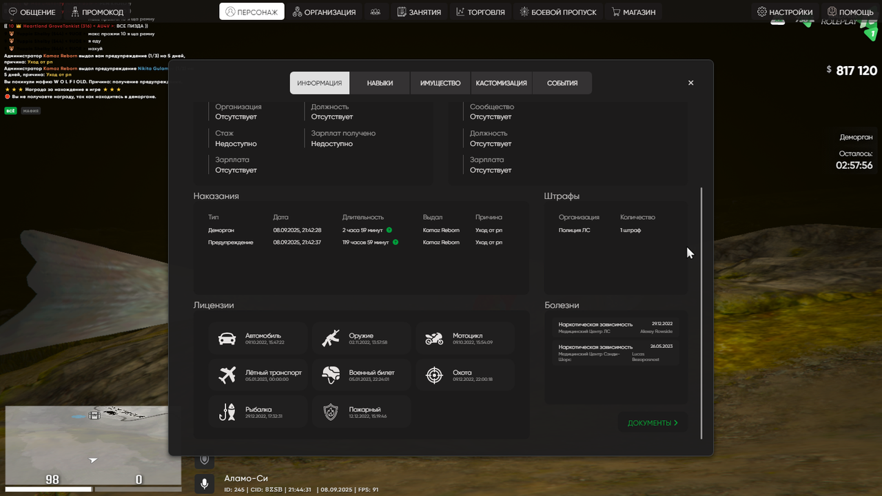
Task: Click the Штрафы section heading
Action: pos(562,196)
